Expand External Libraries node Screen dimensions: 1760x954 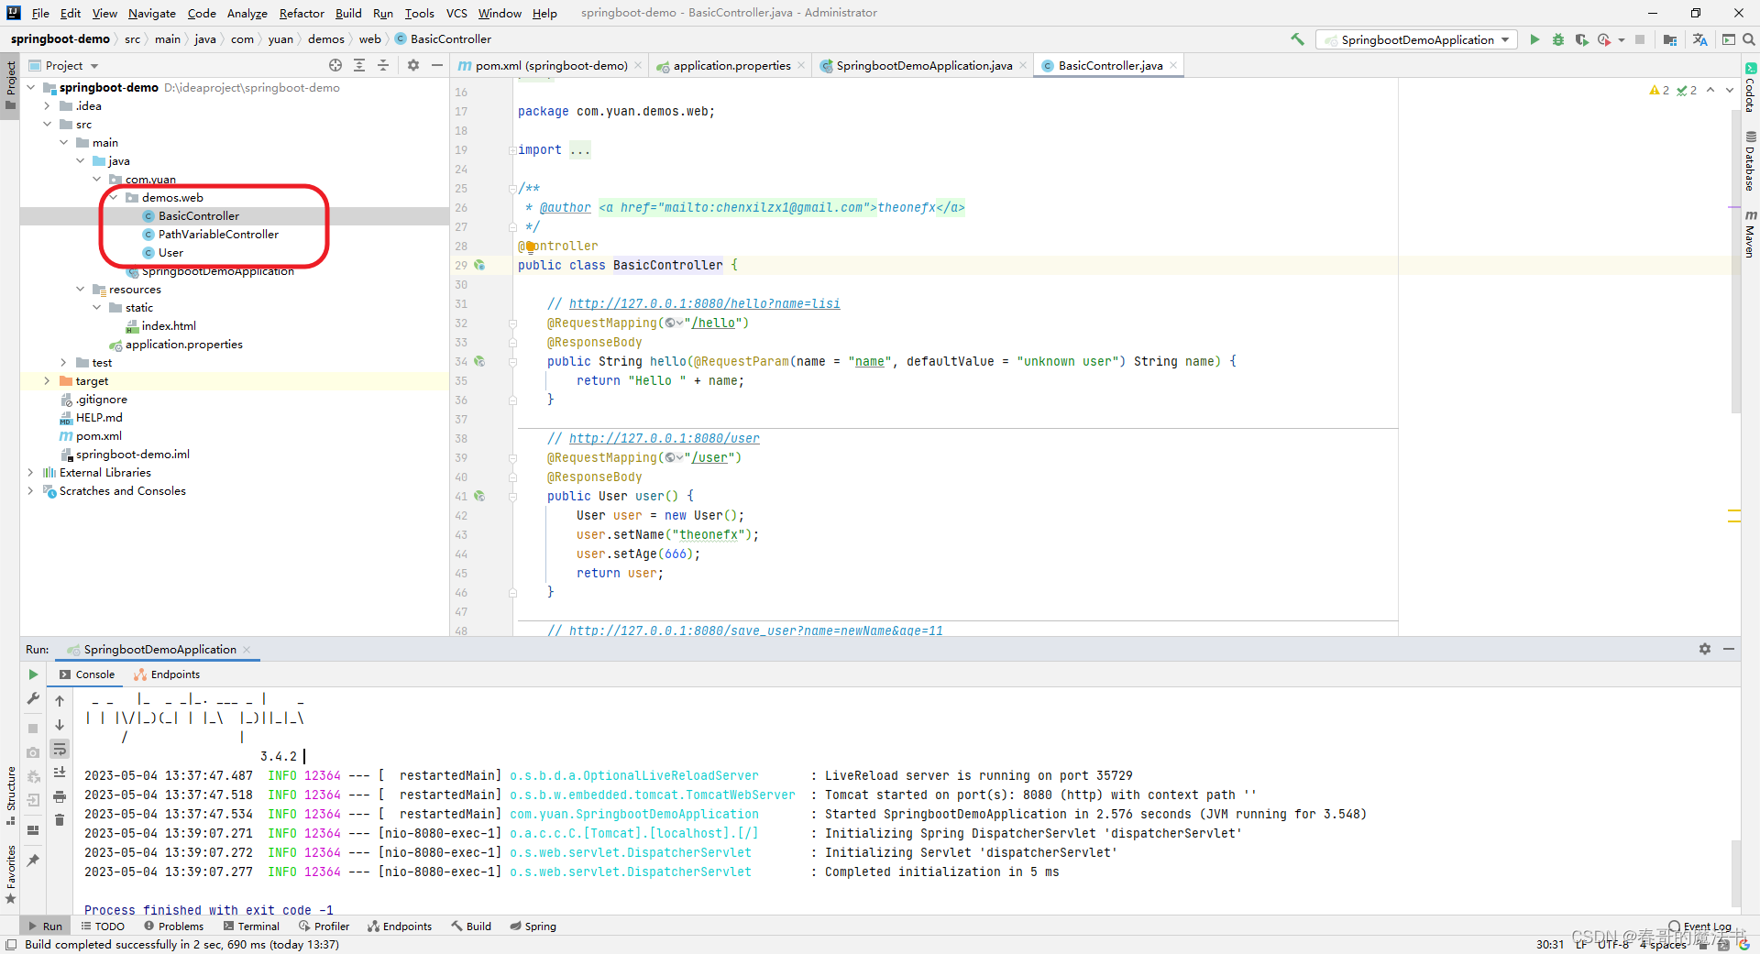(30, 472)
